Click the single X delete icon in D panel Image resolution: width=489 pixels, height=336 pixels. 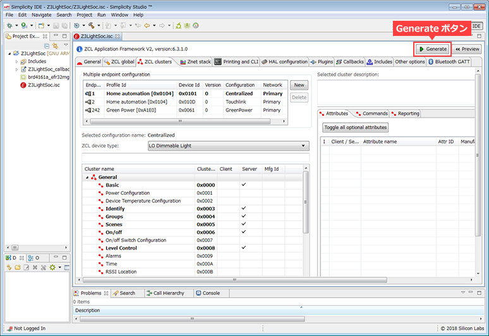35,267
